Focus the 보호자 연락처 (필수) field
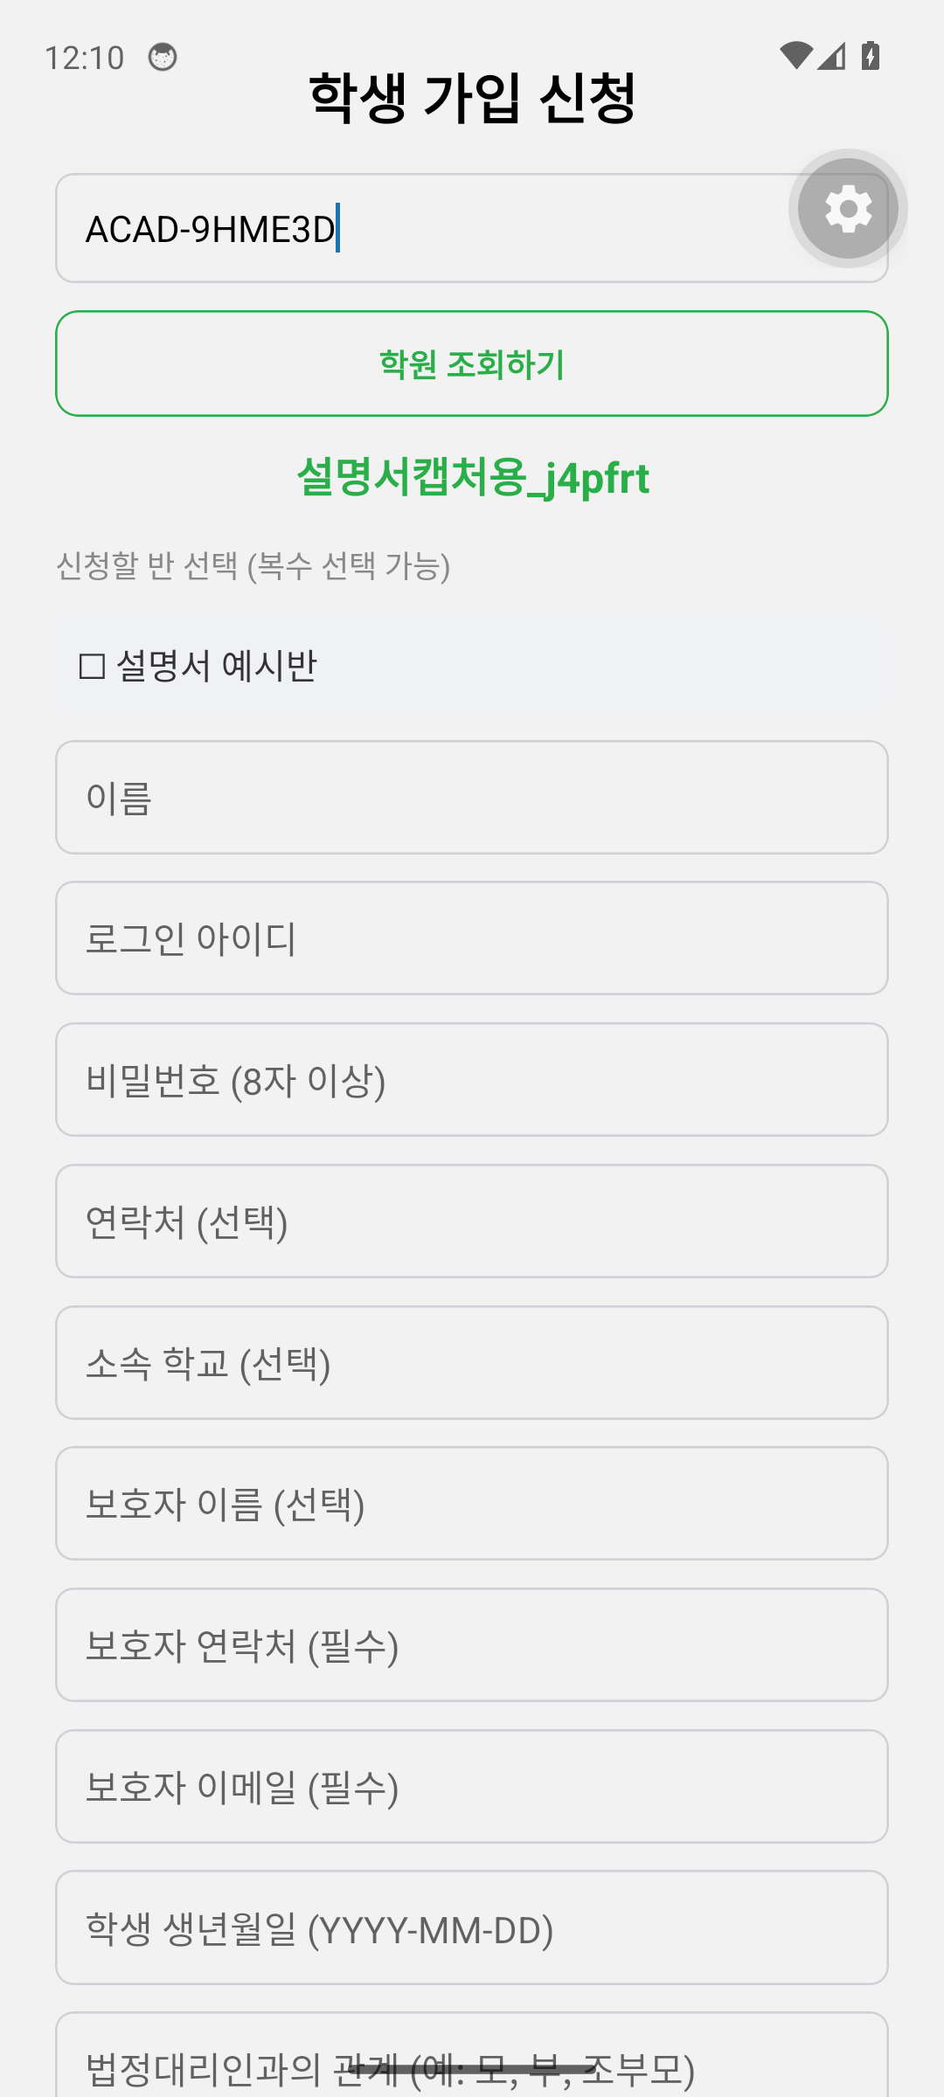 (x=472, y=1645)
